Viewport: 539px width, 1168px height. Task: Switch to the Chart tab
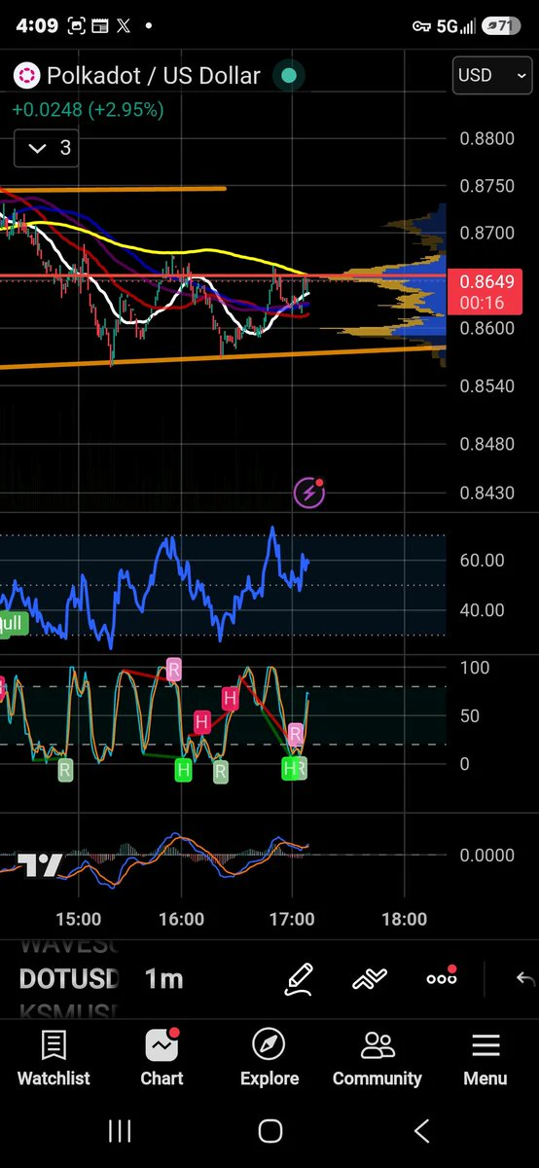[162, 1059]
